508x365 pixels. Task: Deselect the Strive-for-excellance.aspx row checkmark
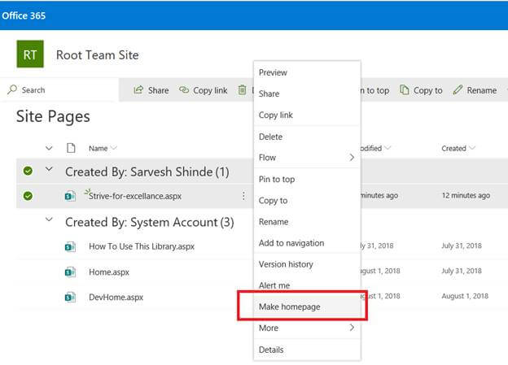click(x=28, y=196)
